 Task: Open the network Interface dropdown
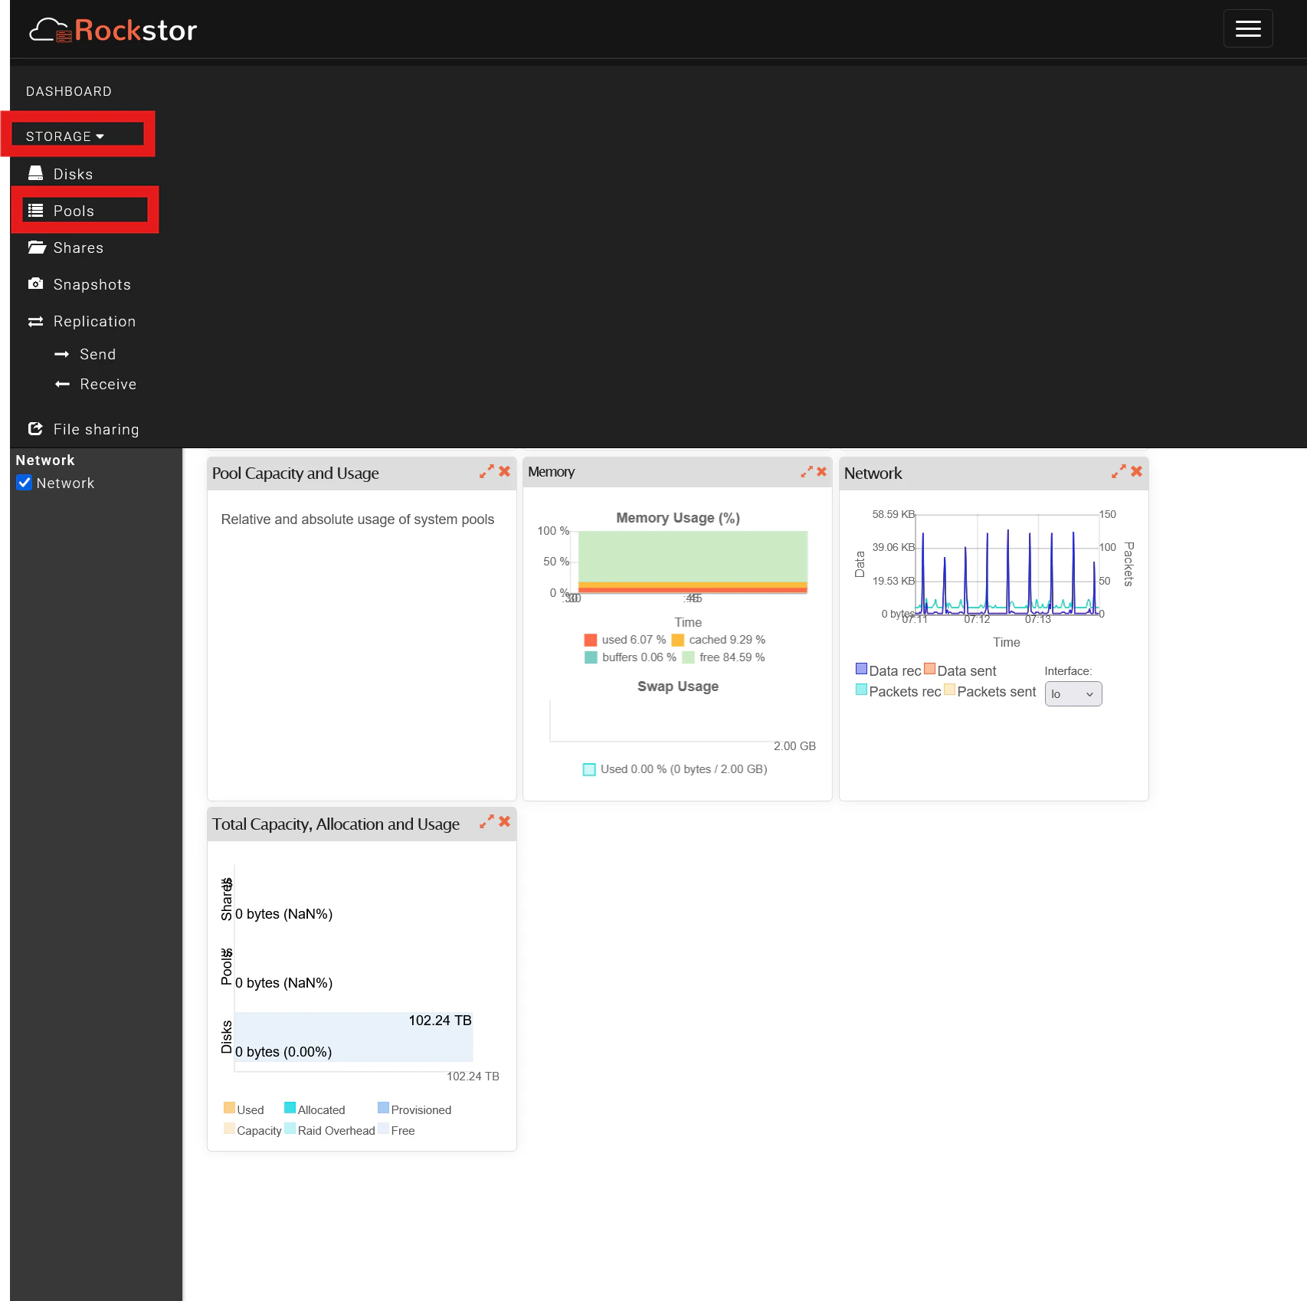[x=1073, y=694]
